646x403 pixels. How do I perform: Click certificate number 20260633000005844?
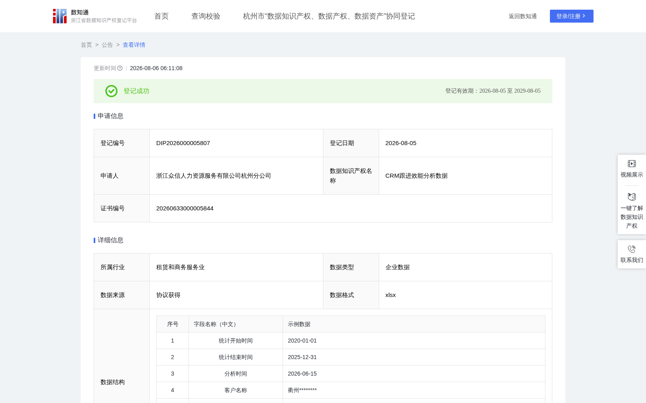pos(185,208)
